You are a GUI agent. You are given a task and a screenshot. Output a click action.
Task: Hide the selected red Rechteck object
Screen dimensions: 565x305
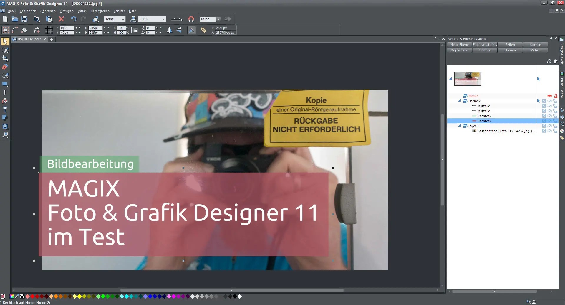click(x=549, y=121)
